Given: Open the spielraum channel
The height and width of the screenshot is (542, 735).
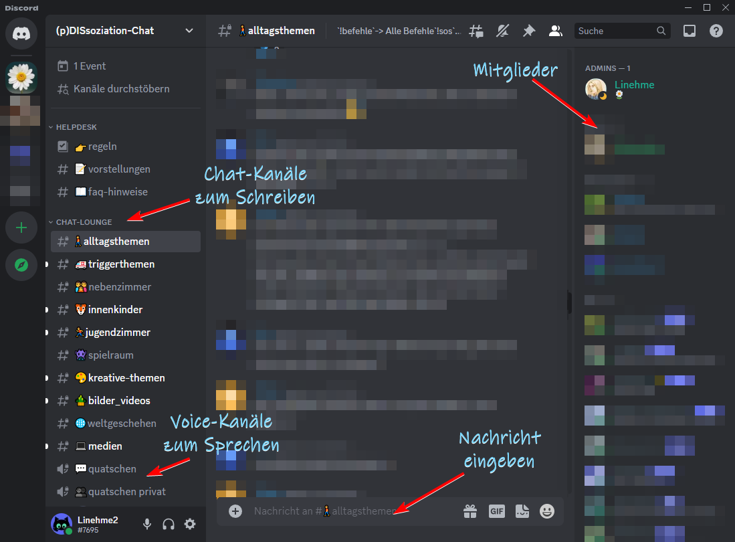Looking at the screenshot, I should tap(126, 355).
